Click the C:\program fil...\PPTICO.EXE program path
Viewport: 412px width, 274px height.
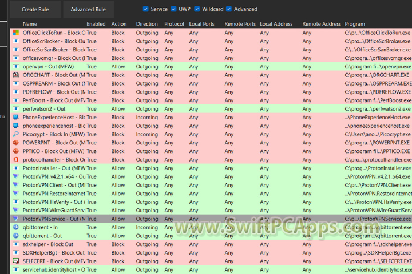point(377,151)
